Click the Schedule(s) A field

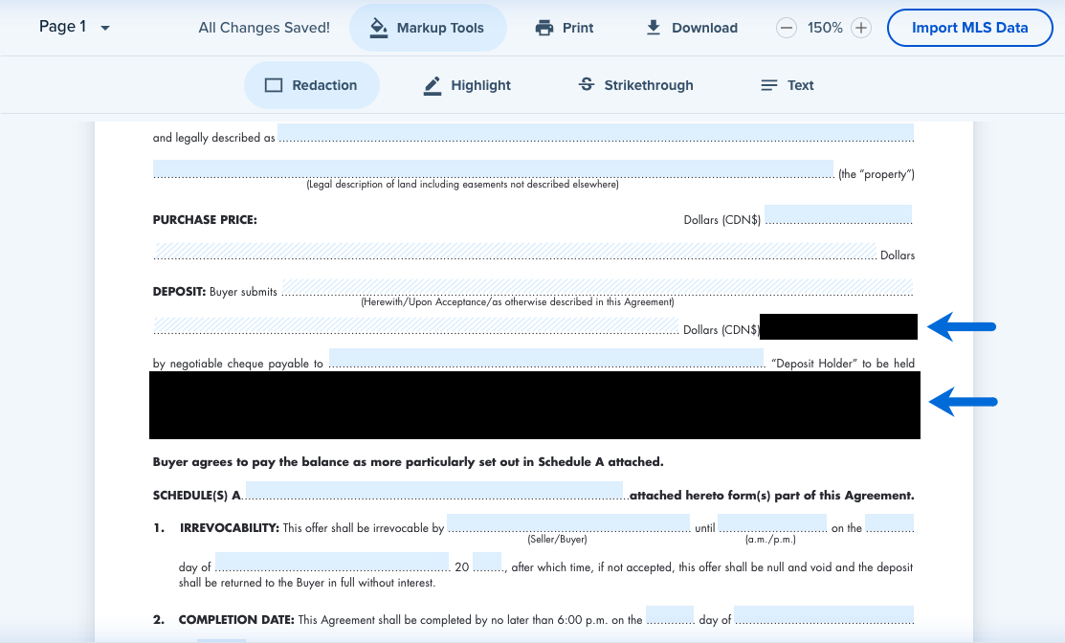434,490
